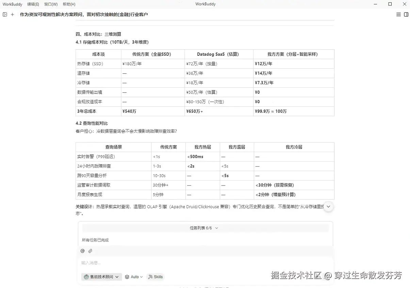410x288 pixels.
Task: Click the 3年总成本 ¥99.9万 table cell
Action: point(294,111)
